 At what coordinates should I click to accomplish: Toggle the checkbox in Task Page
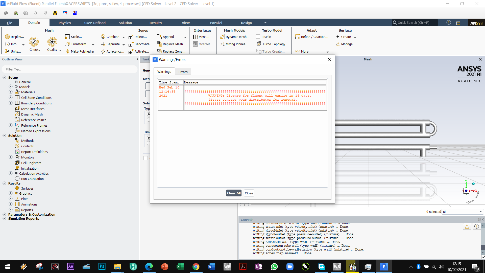[145, 158]
